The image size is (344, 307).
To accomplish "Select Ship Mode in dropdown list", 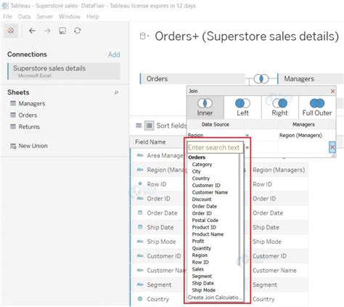I will pyautogui.click(x=203, y=290).
